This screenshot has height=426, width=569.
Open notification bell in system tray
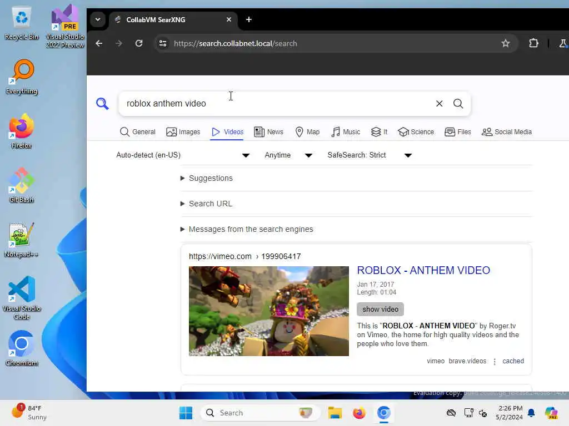pyautogui.click(x=531, y=413)
